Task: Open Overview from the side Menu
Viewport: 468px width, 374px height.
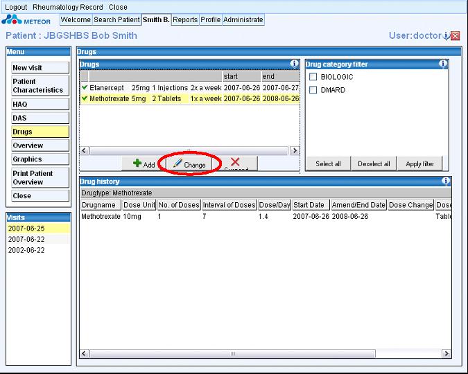Action: (40, 145)
